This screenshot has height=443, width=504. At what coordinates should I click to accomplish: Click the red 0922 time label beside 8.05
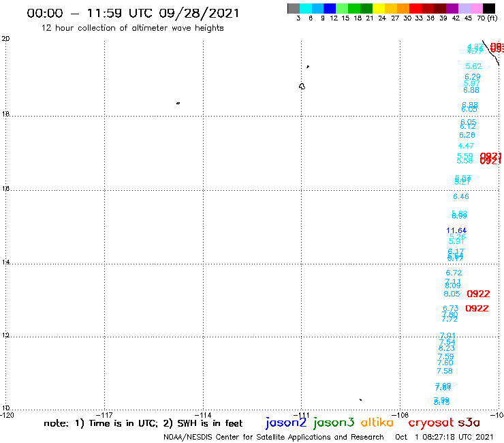point(478,294)
